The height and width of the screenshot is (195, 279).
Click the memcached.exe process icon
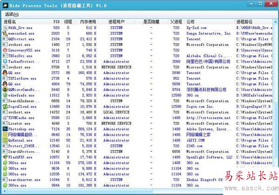coord(5,33)
